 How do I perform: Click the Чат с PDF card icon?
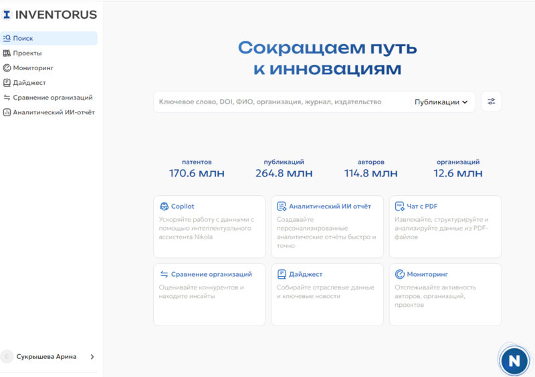pyautogui.click(x=400, y=207)
